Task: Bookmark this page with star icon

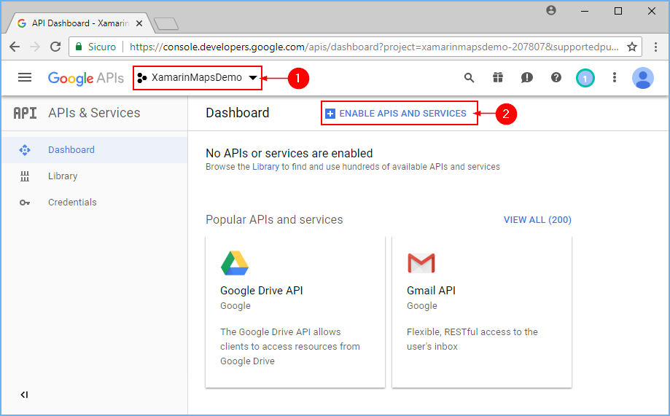Action: coord(632,47)
